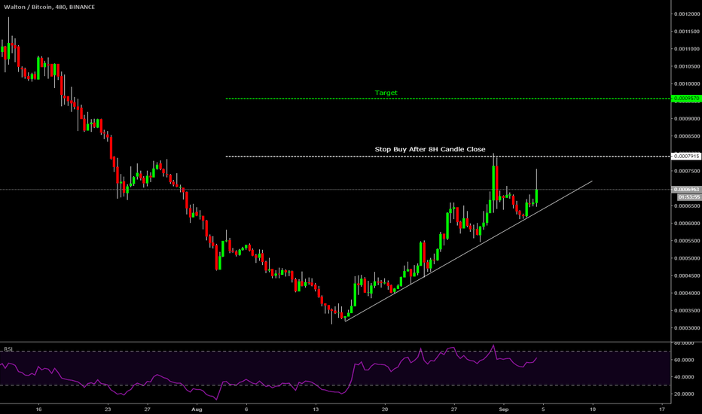
Task: Click the RSI indicator pane label
Action: tap(8, 349)
